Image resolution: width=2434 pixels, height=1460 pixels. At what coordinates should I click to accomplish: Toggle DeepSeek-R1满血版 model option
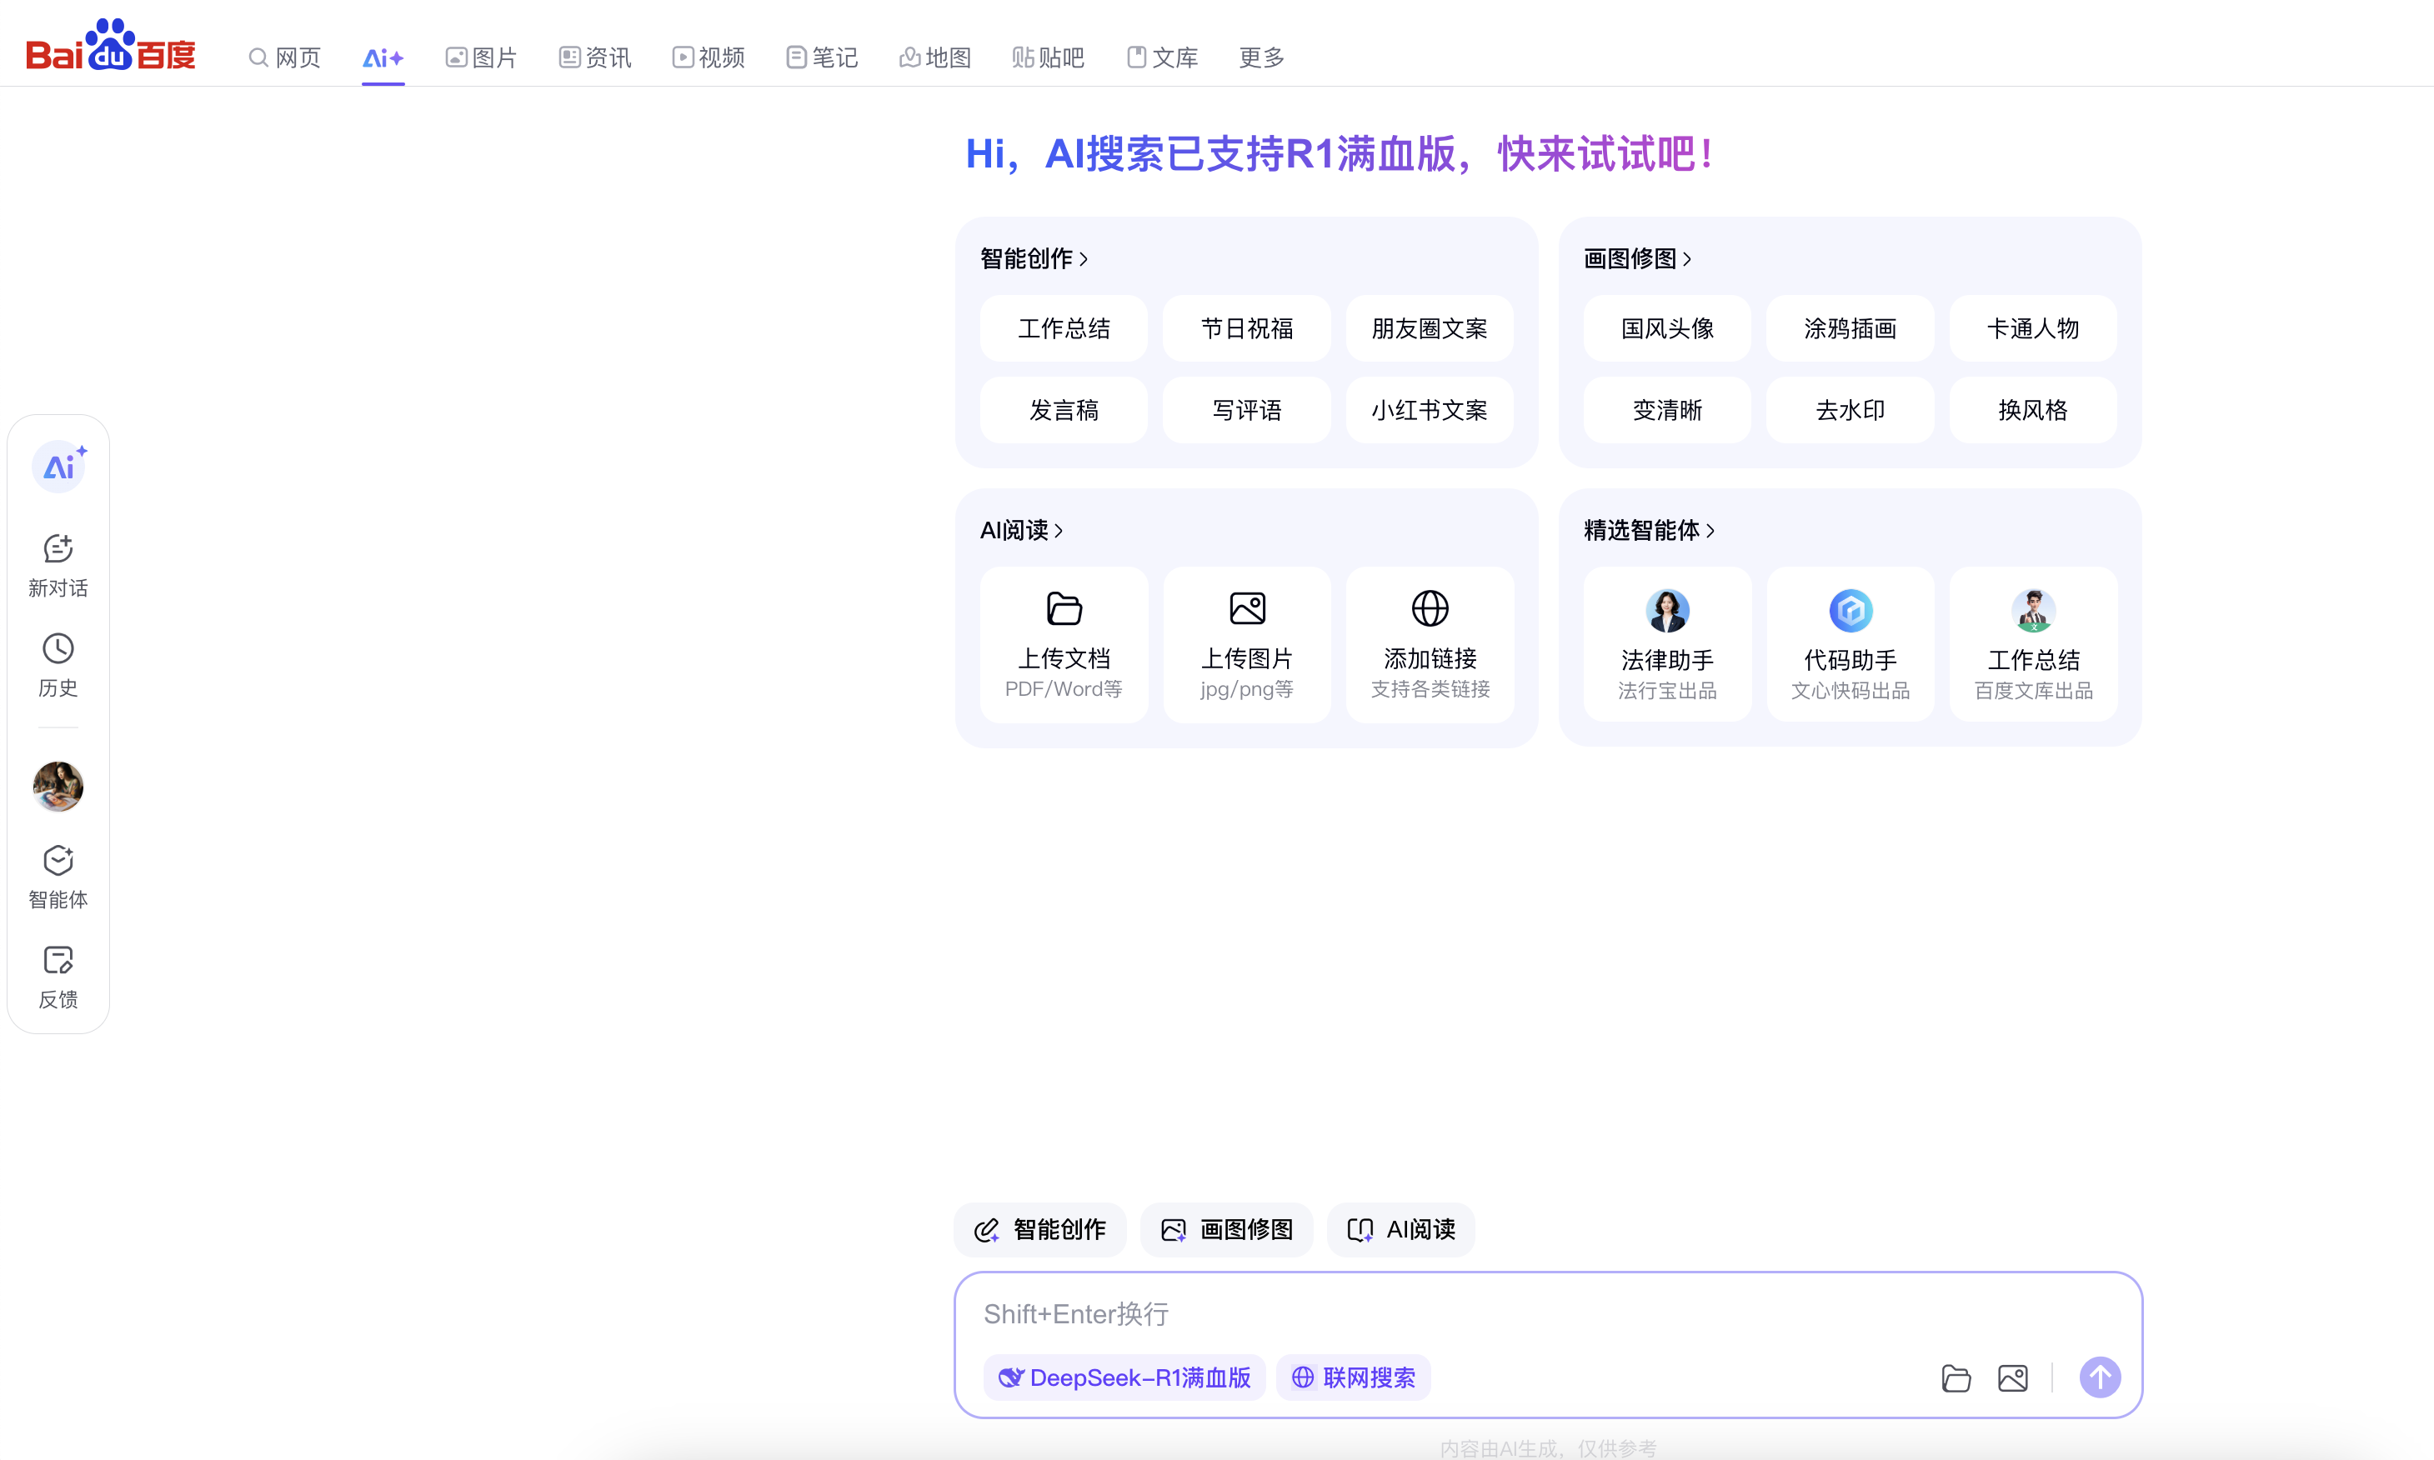[x=1124, y=1377]
